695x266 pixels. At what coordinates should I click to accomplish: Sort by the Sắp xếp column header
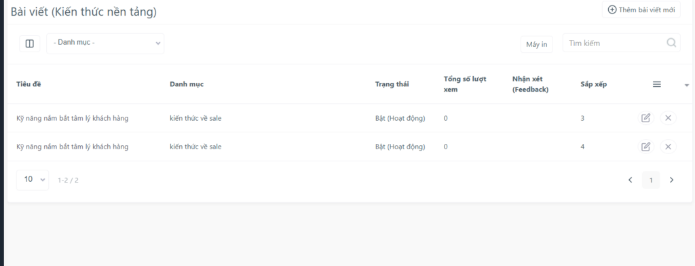click(x=593, y=84)
